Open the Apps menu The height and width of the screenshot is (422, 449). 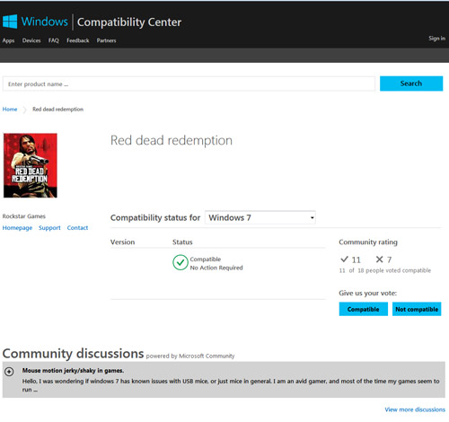pyautogui.click(x=8, y=40)
